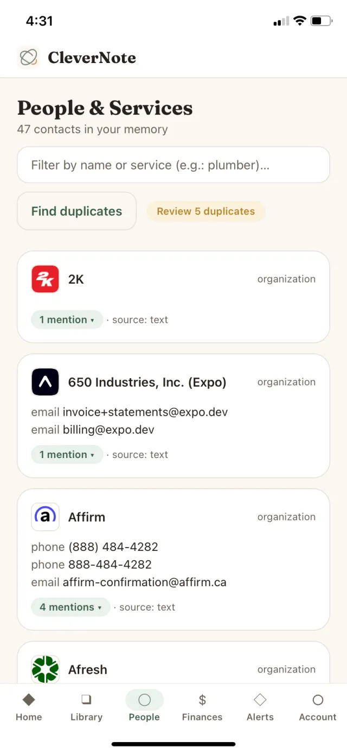The image size is (347, 753).
Task: Open the 650 Industries Expo logo
Action: 46,382
